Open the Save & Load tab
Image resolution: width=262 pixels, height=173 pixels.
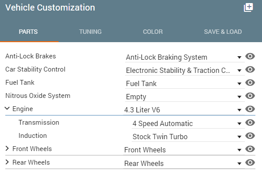point(223,32)
